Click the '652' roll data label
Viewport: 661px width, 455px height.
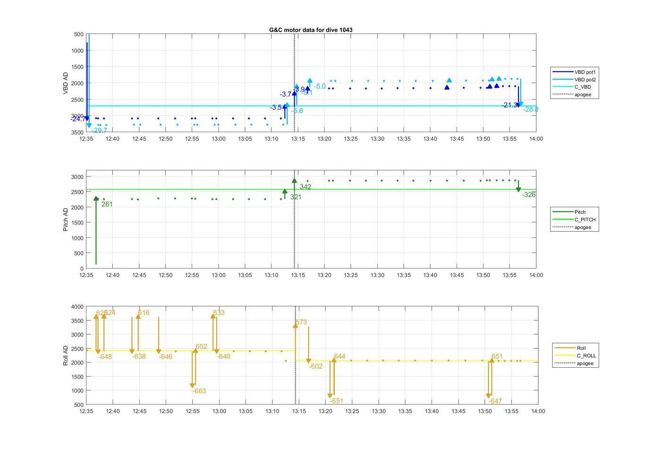tap(201, 346)
